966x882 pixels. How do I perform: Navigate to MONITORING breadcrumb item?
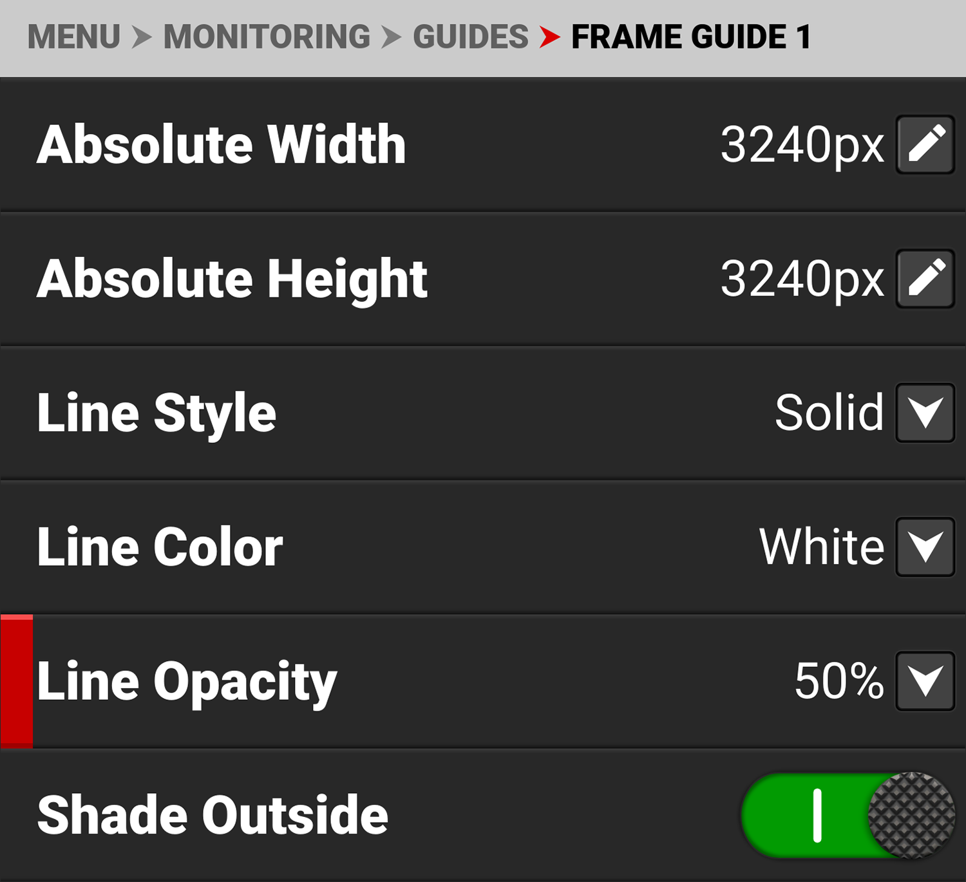point(267,37)
